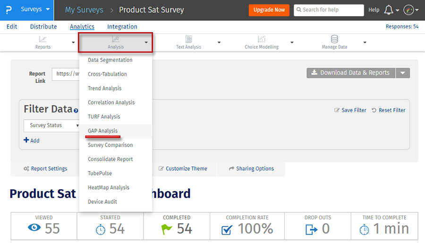Viewport: 425px width, 243px height.
Task: Switch to the Distribute tab
Action: point(43,27)
